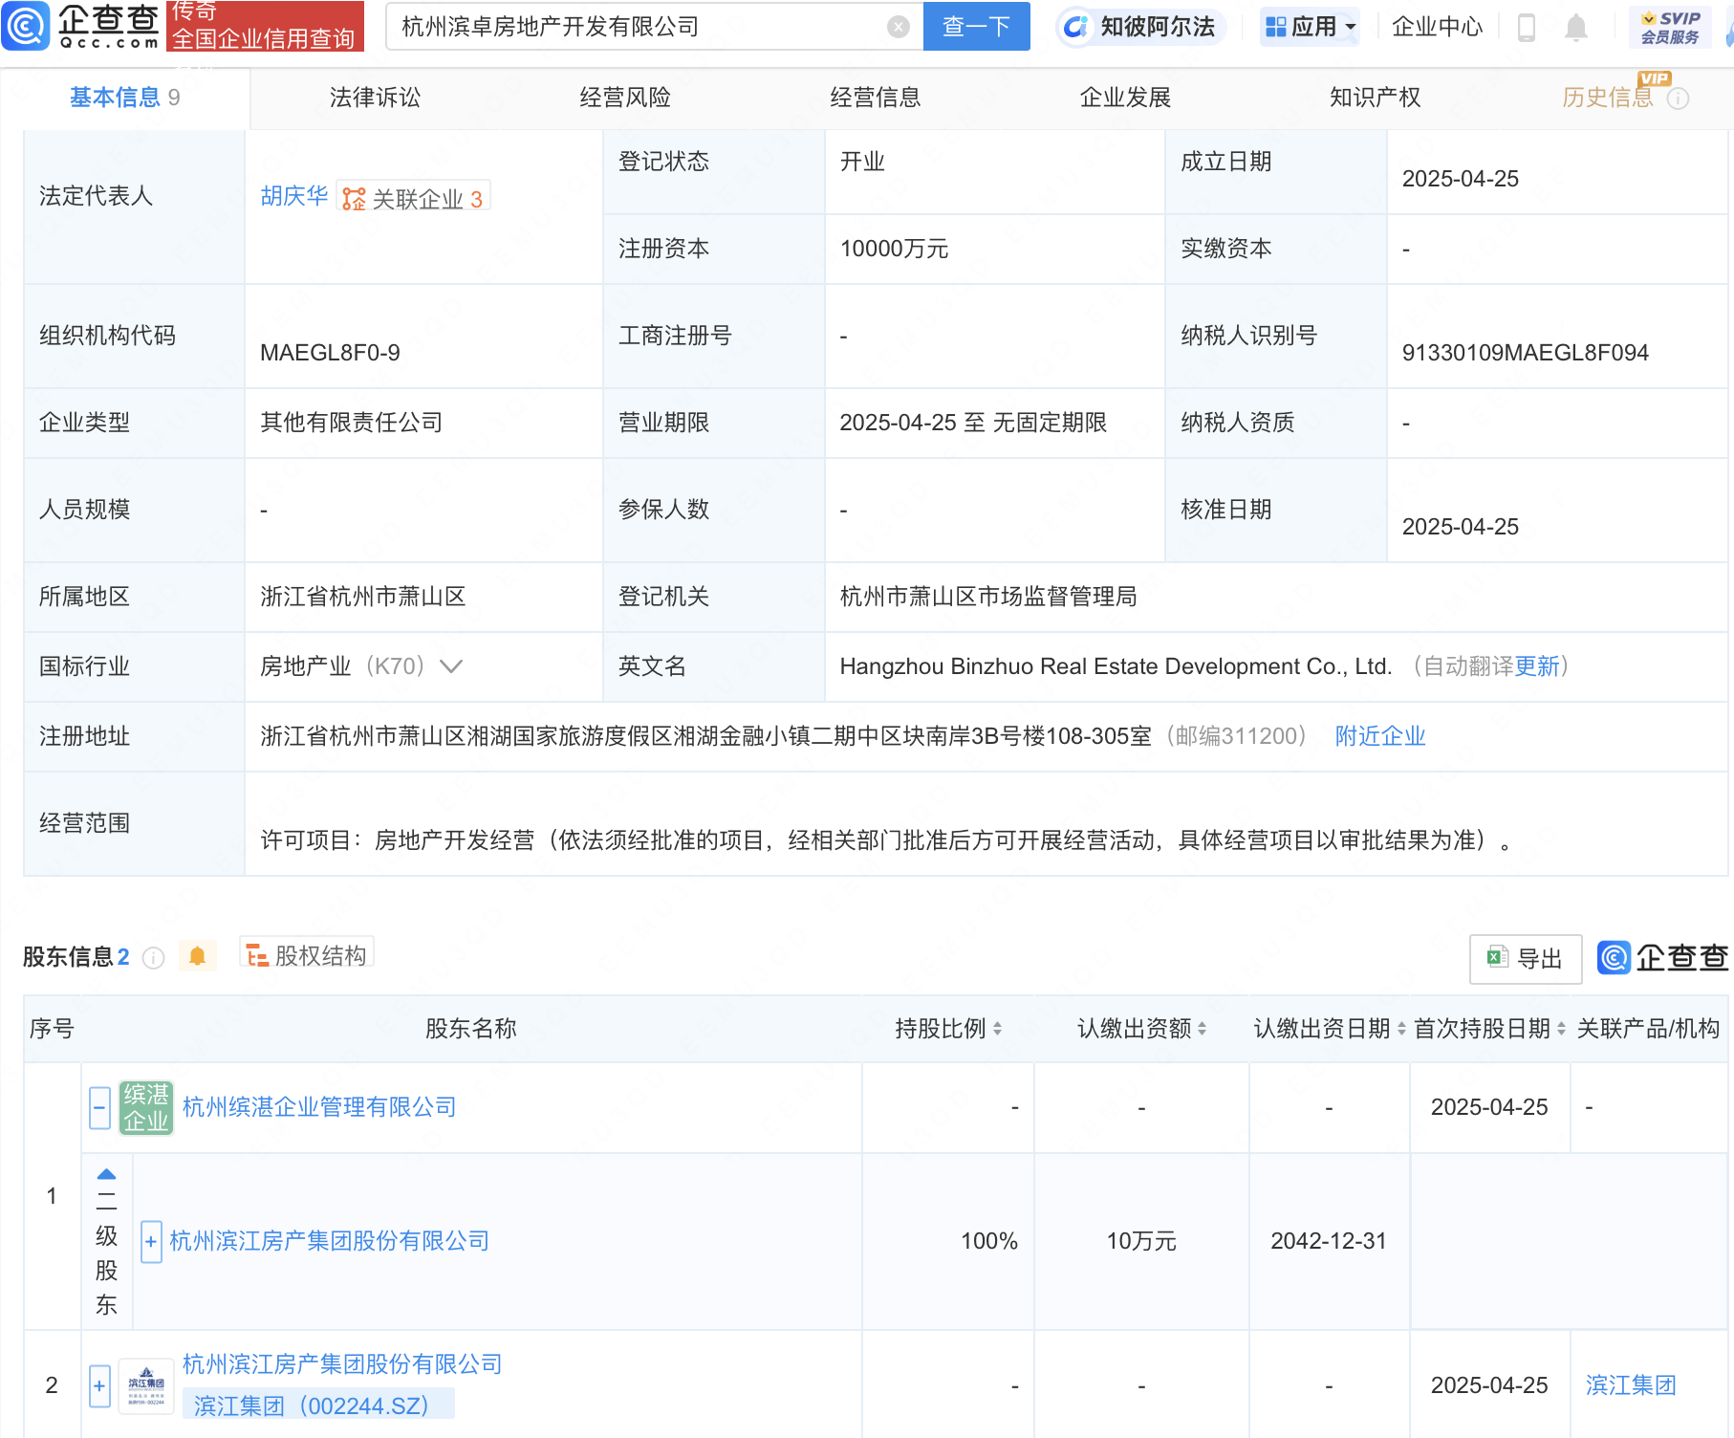Clear the search box text
Viewport: 1734px width, 1438px height.
point(898,27)
